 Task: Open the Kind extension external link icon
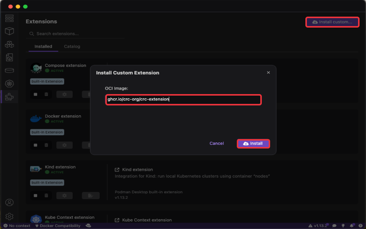pos(117,170)
